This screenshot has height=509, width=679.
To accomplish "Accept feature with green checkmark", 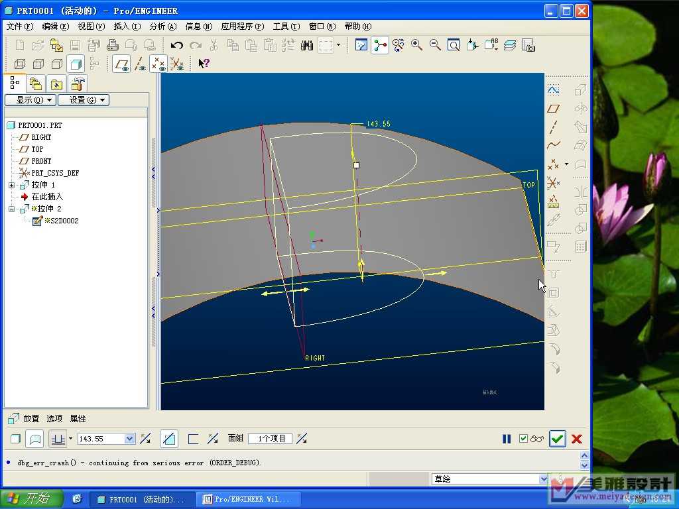I will click(x=557, y=439).
